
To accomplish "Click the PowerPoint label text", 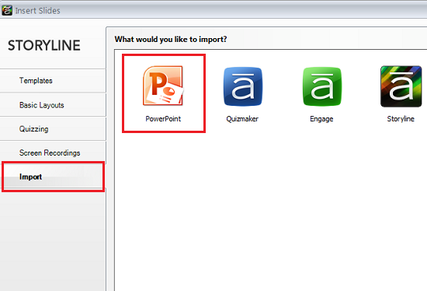I will click(x=163, y=119).
